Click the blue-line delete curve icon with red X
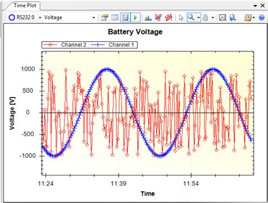This screenshot has width=268, height=203. pyautogui.click(x=158, y=17)
